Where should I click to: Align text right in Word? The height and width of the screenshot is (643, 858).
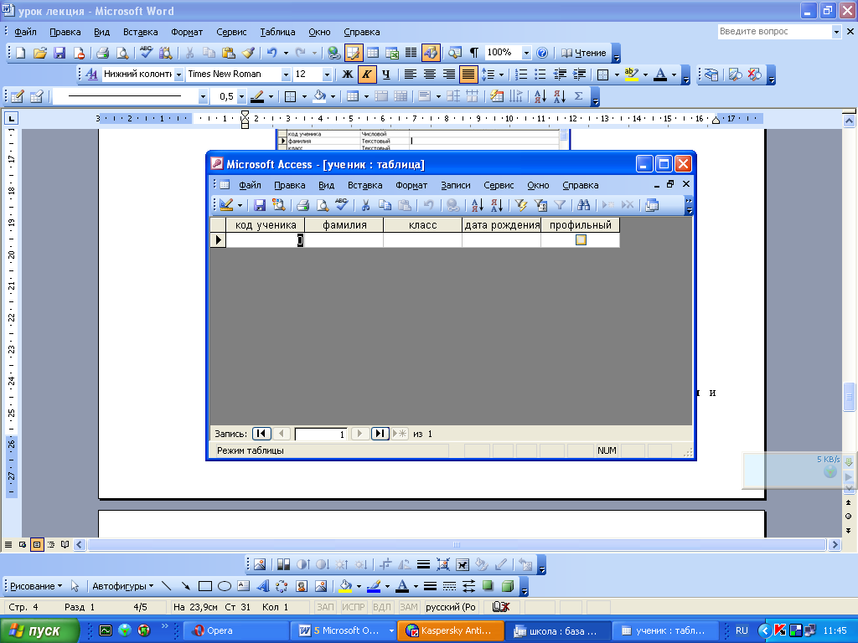449,75
